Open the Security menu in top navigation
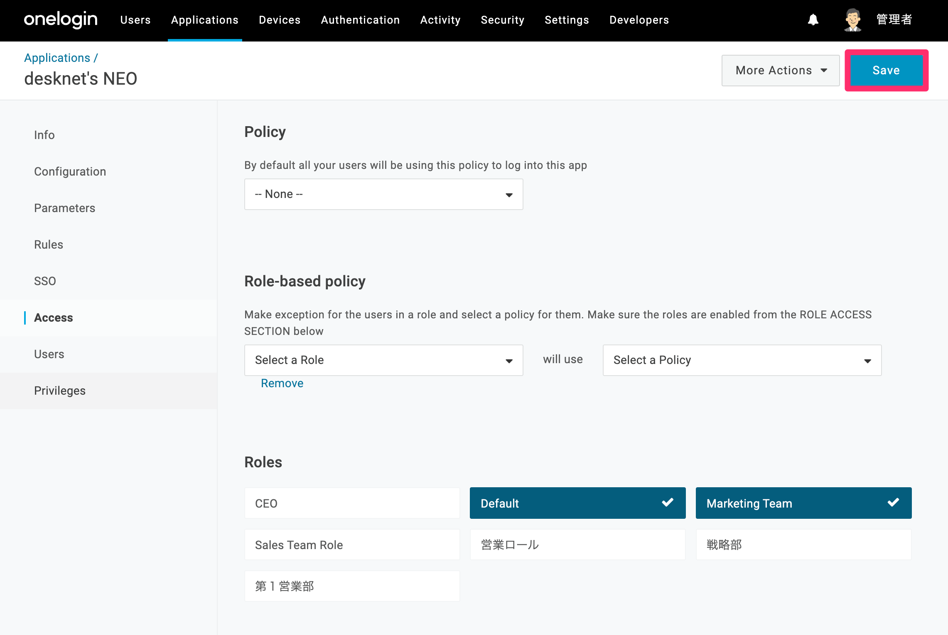This screenshot has height=635, width=948. click(x=502, y=20)
